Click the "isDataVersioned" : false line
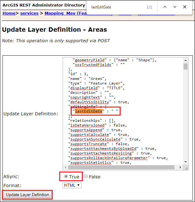The image size is (195, 202). (x=98, y=125)
